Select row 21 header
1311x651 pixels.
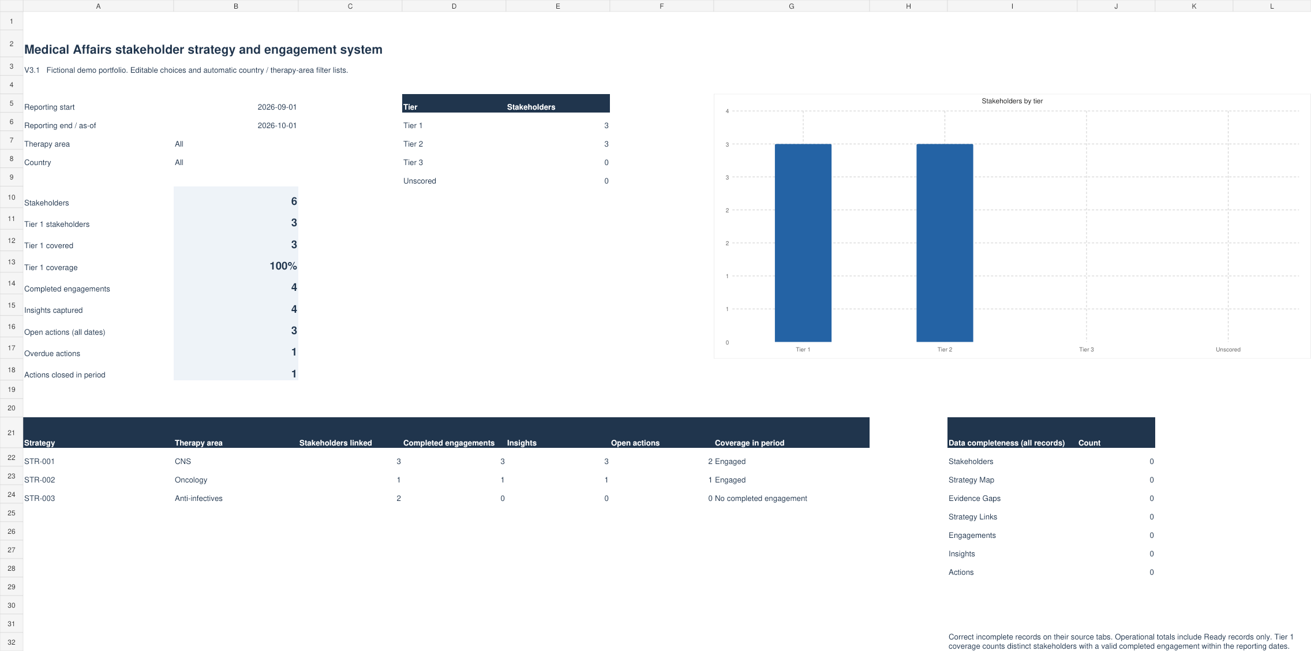12,432
